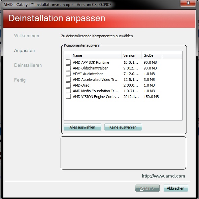The height and width of the screenshot is (199, 199).
Task: Select the Fertig step in sidebar
Action: click(20, 80)
